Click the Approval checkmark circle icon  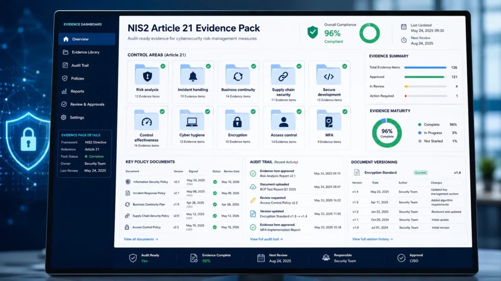click(401, 258)
